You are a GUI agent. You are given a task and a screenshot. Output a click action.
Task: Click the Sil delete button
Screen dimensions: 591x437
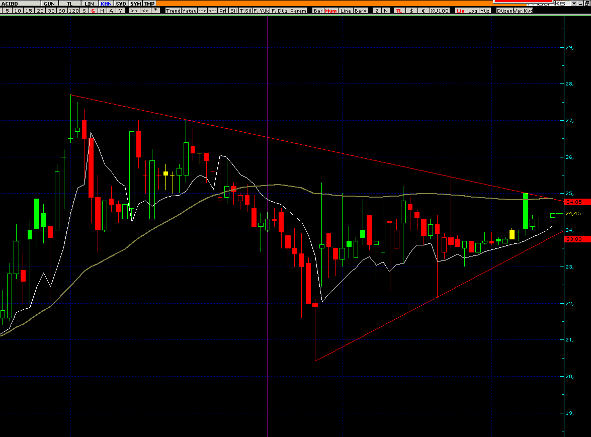click(x=233, y=11)
